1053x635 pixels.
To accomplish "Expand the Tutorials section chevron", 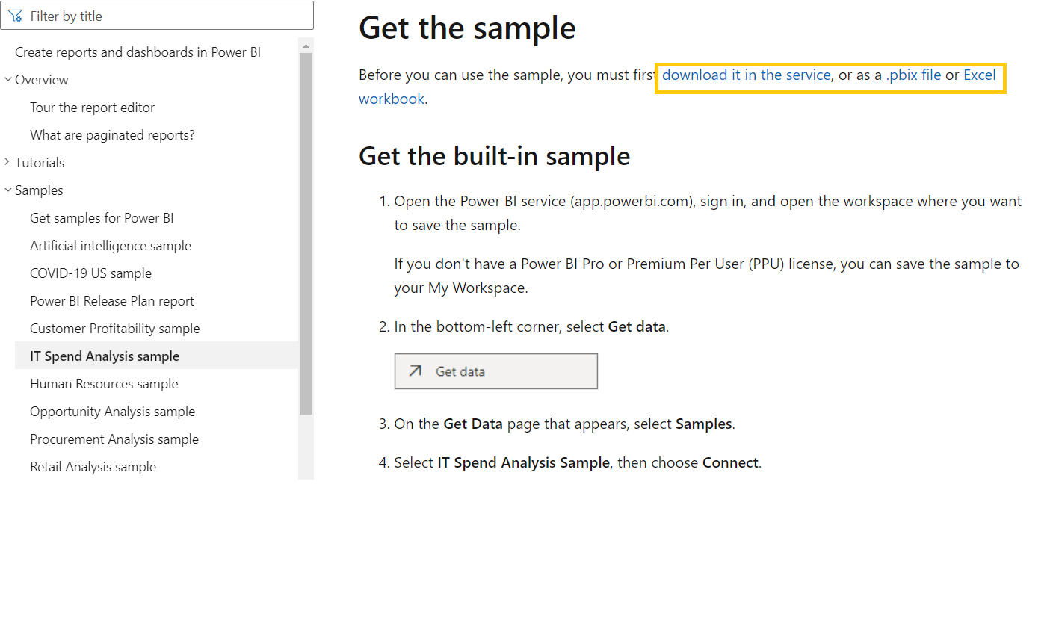I will 7,162.
